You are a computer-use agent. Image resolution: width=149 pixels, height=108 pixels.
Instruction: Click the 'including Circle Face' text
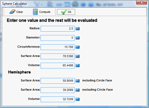point(97,80)
